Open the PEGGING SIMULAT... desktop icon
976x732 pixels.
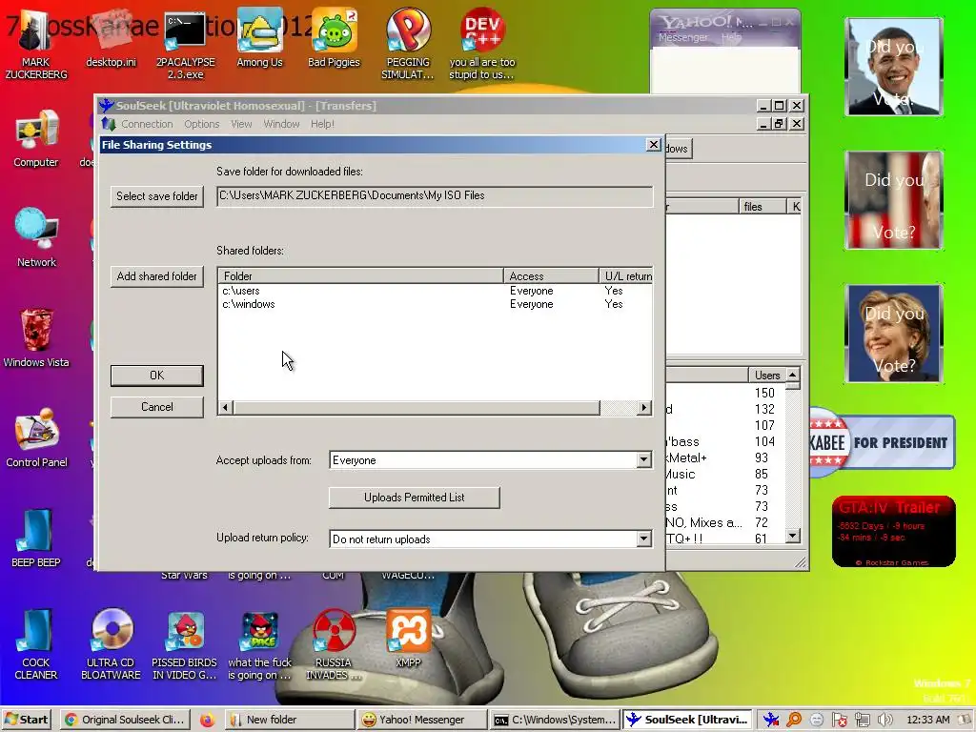point(408,44)
